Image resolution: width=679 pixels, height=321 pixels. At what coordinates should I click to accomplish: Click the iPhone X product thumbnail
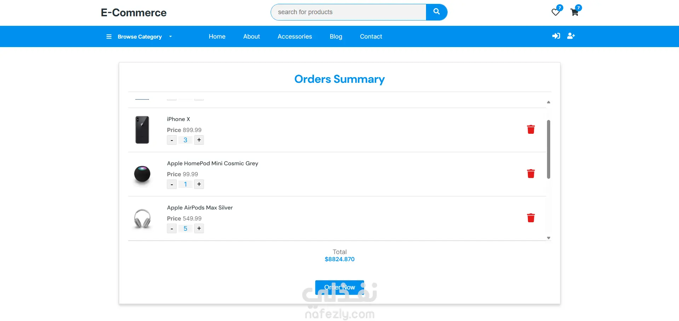tap(142, 130)
